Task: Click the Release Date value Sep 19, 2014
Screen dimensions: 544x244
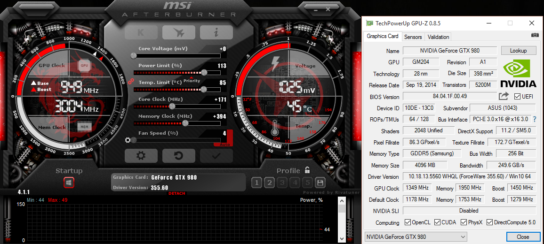Action: coord(421,85)
